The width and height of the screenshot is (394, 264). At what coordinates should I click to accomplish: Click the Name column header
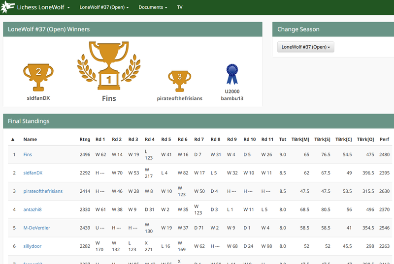coord(30,139)
